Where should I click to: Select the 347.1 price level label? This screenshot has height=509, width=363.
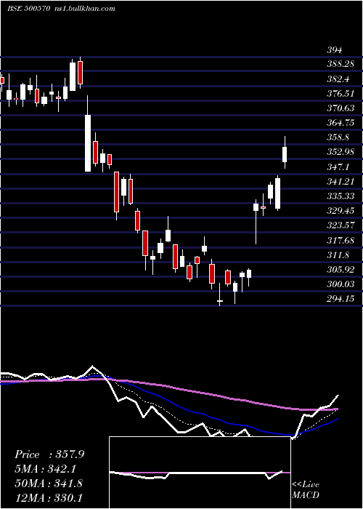point(338,167)
